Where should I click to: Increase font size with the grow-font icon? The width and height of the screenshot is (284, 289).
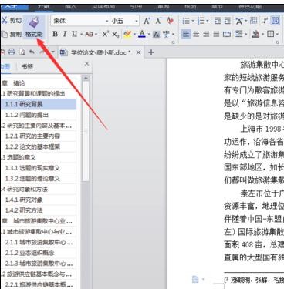click(147, 21)
